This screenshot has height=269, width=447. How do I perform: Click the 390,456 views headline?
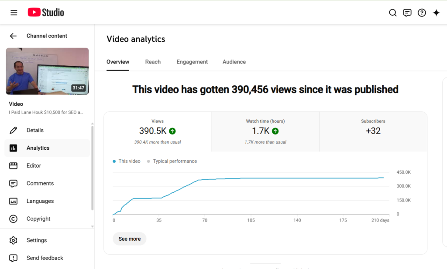pos(265,90)
